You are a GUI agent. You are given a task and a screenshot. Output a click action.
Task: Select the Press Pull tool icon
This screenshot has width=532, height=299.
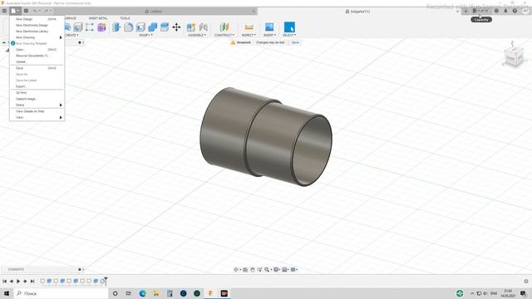pyautogui.click(x=116, y=27)
